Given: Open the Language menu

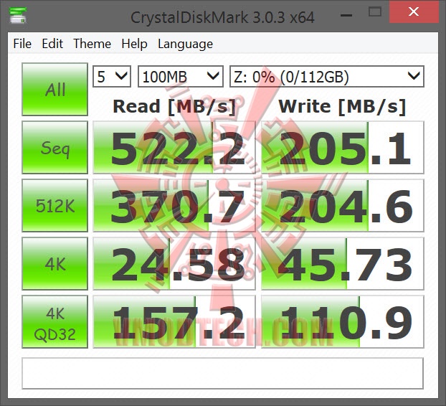Looking at the screenshot, I should click(185, 44).
